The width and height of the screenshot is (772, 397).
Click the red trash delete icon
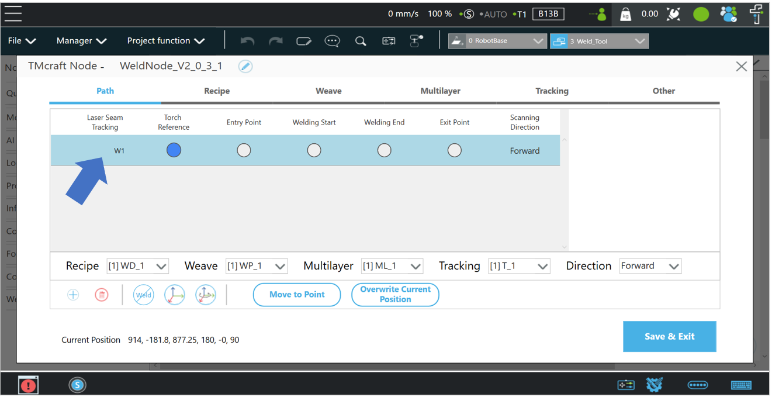coord(102,295)
